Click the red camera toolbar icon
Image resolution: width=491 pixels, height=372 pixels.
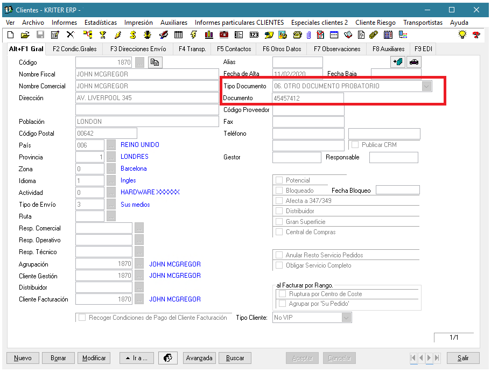pos(224,35)
